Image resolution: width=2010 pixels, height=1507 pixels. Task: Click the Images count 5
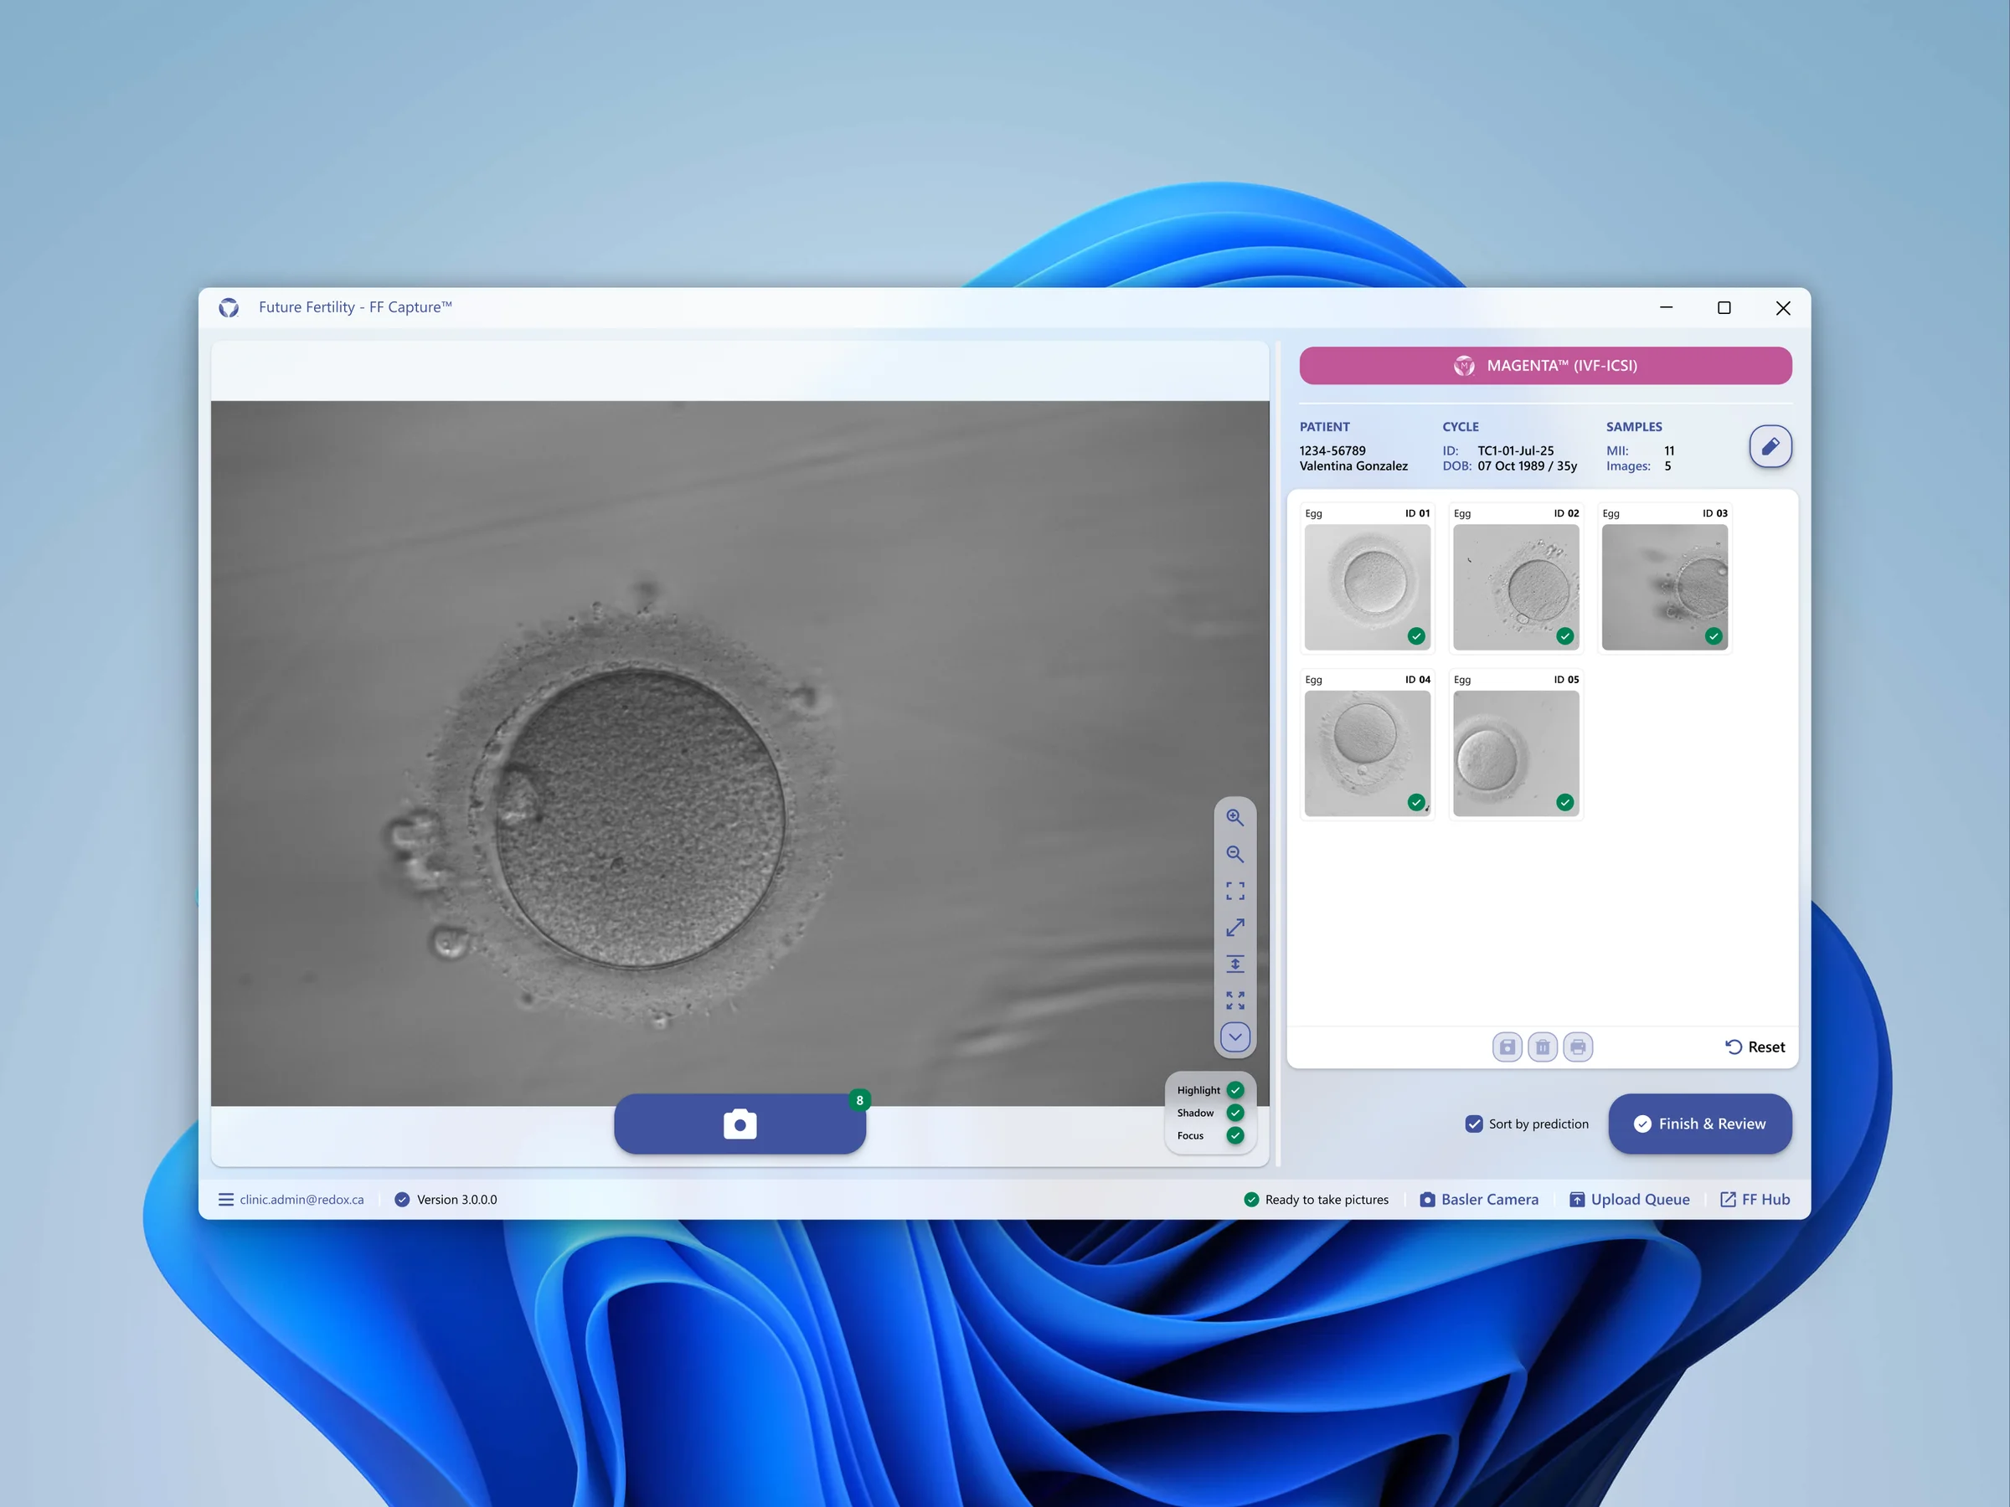point(1667,466)
